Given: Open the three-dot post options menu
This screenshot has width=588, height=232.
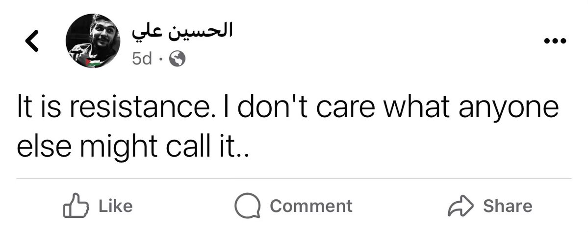Looking at the screenshot, I should click(555, 41).
